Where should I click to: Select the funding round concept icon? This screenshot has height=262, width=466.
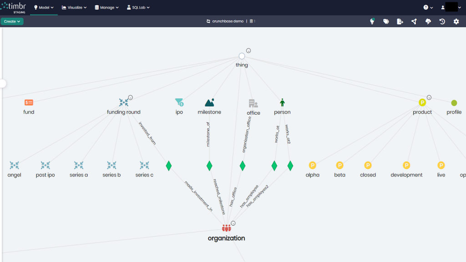point(124,102)
